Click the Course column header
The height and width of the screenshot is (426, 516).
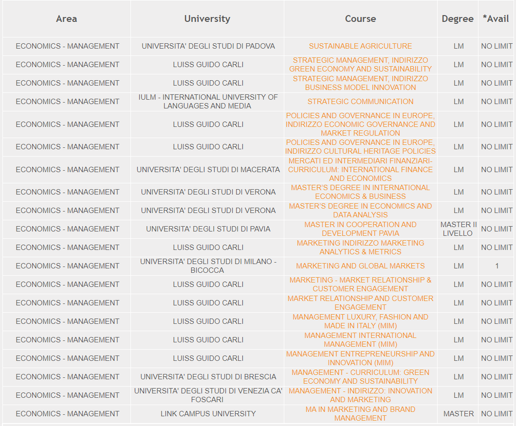click(360, 19)
